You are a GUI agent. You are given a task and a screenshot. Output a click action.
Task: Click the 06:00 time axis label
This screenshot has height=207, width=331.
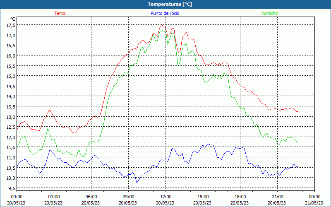click(x=91, y=197)
